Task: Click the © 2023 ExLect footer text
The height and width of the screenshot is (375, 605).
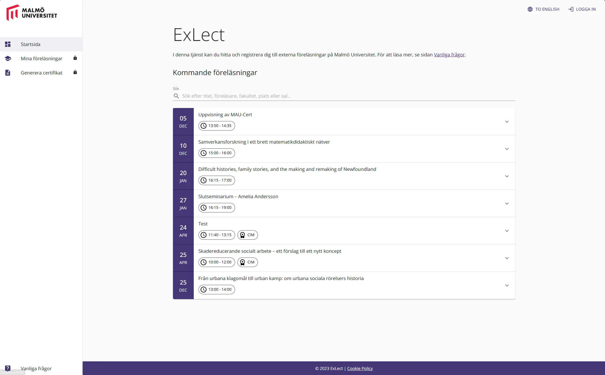Action: click(x=329, y=368)
